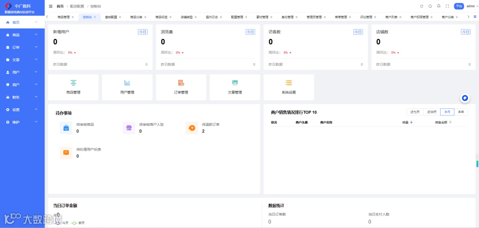The height and width of the screenshot is (228, 479).
Task: Toggle fullscreen mode icon
Action: tap(447, 6)
